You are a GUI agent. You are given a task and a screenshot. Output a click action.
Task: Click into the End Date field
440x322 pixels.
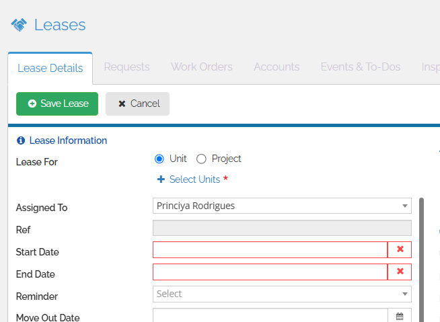[270, 272]
